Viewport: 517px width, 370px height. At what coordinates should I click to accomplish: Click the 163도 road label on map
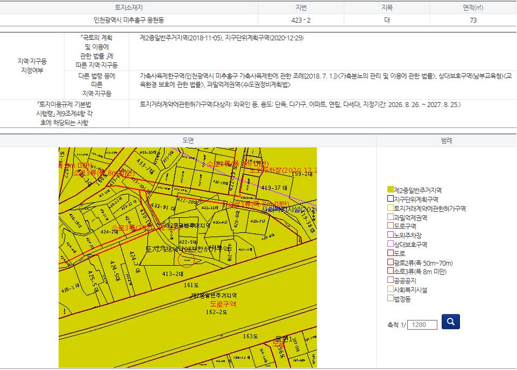point(250,336)
